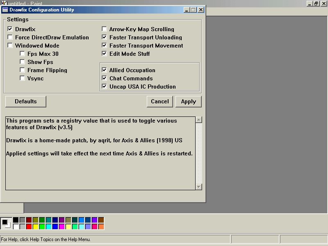
Task: Click the description box scroll up arrow
Action: tap(199, 120)
